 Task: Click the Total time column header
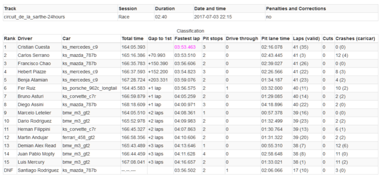134,39
